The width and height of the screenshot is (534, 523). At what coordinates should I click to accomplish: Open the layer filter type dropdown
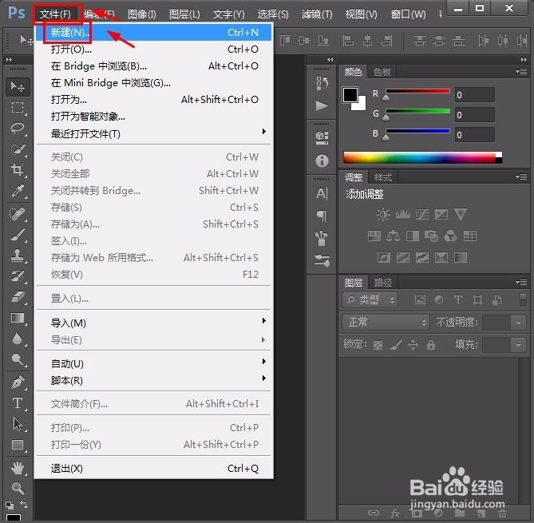click(370, 300)
